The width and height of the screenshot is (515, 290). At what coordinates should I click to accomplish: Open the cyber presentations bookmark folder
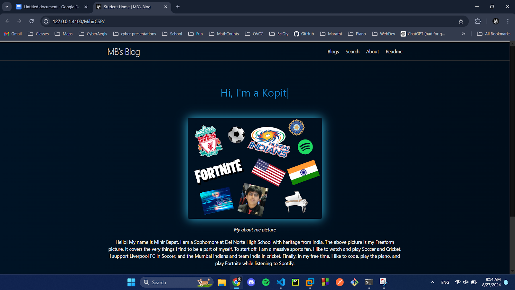(135, 34)
